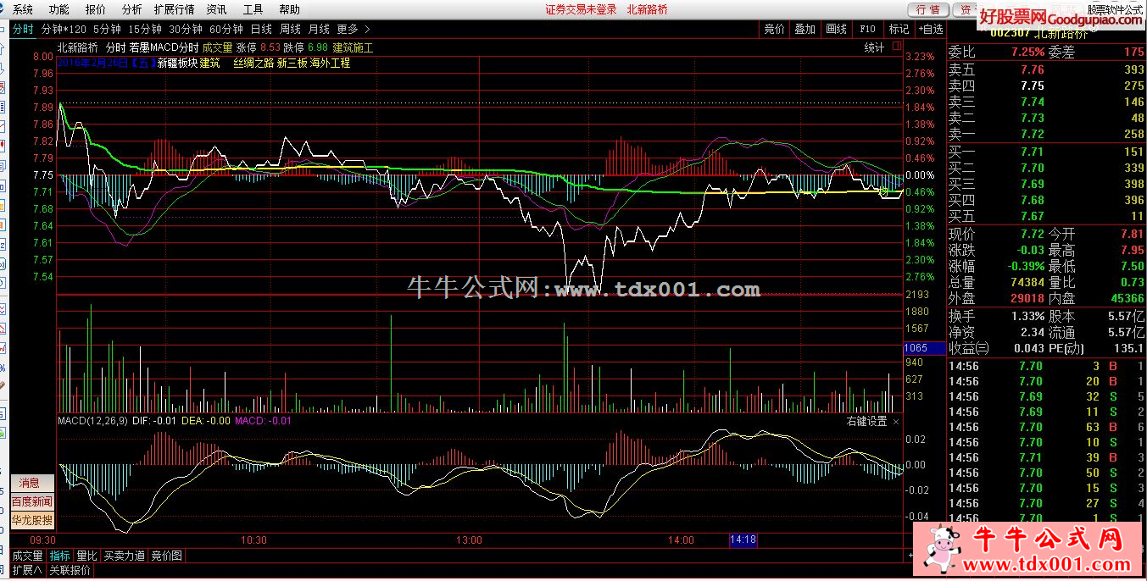Click the 新疆板块 sector tag
This screenshot has width=1147, height=581.
tap(178, 63)
